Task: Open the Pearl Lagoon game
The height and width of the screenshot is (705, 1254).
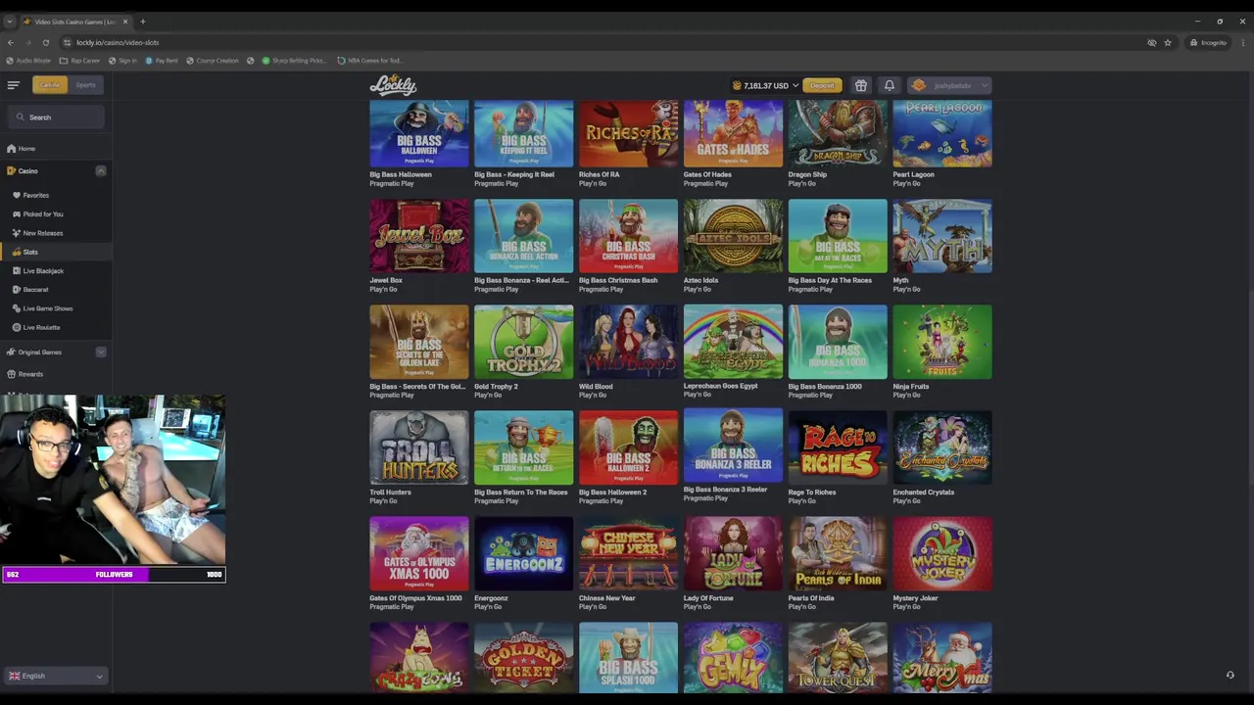Action: click(942, 133)
